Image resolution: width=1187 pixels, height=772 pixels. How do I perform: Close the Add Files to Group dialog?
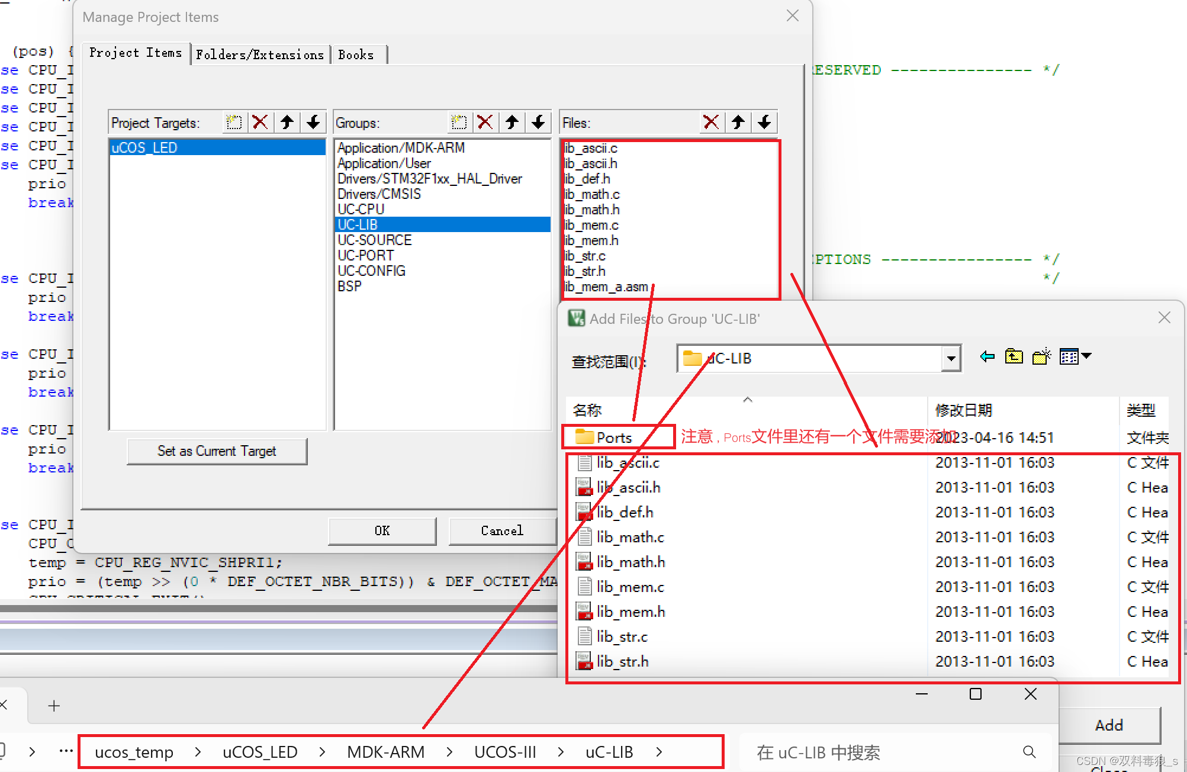point(1164,318)
